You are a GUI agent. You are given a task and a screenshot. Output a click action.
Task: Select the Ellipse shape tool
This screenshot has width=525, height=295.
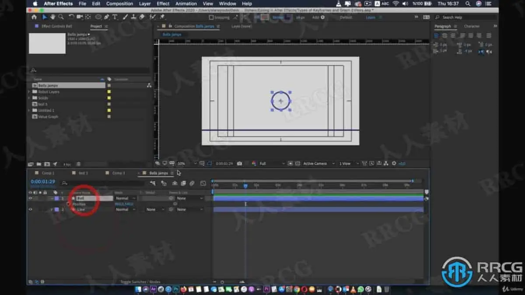click(98, 17)
